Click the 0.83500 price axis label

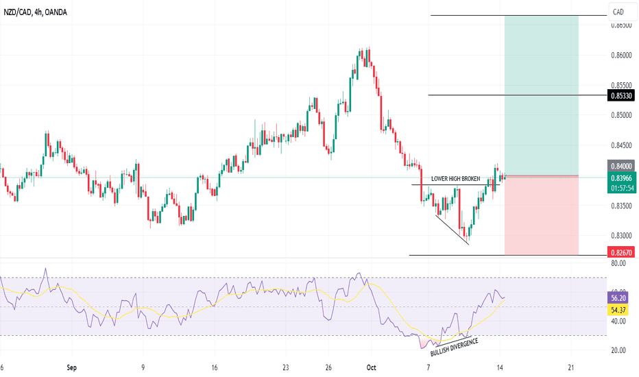click(x=621, y=206)
